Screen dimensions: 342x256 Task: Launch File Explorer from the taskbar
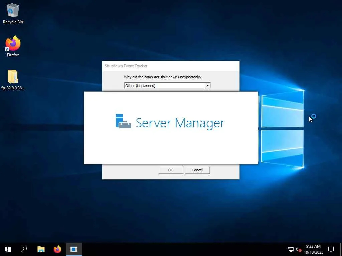41,249
